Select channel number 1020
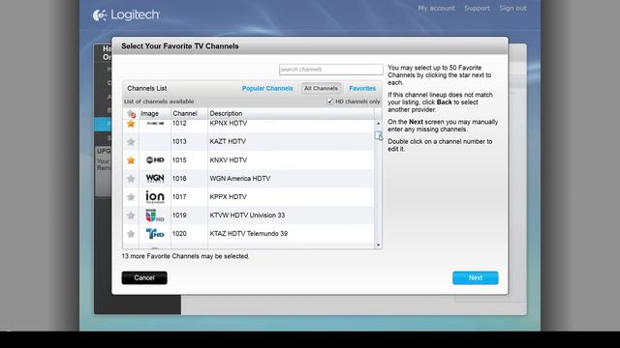620x348 pixels. pos(179,234)
